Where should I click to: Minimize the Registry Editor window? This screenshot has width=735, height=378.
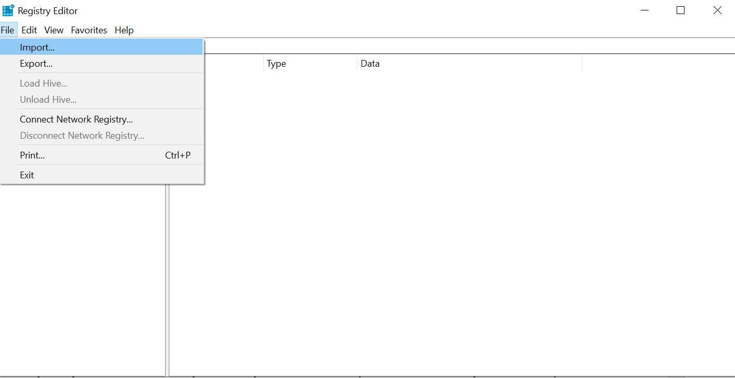pyautogui.click(x=644, y=10)
